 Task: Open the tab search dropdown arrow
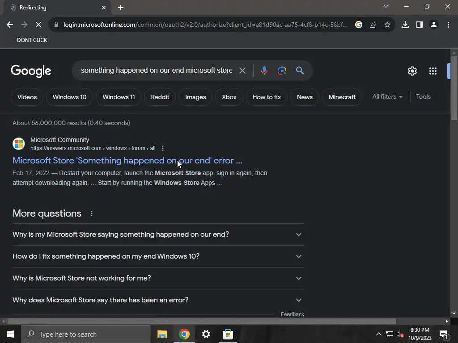(x=386, y=6)
